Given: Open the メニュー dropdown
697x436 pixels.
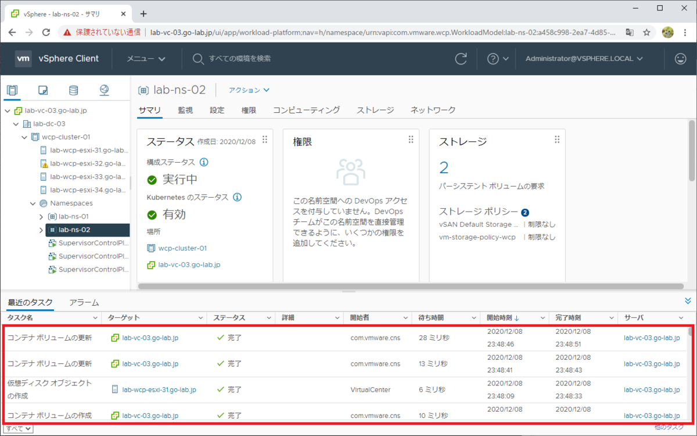Looking at the screenshot, I should click(146, 58).
